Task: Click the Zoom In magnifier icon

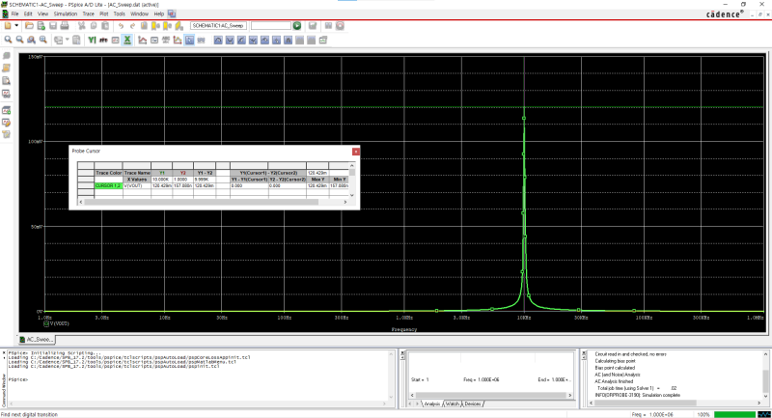Action: pos(7,41)
